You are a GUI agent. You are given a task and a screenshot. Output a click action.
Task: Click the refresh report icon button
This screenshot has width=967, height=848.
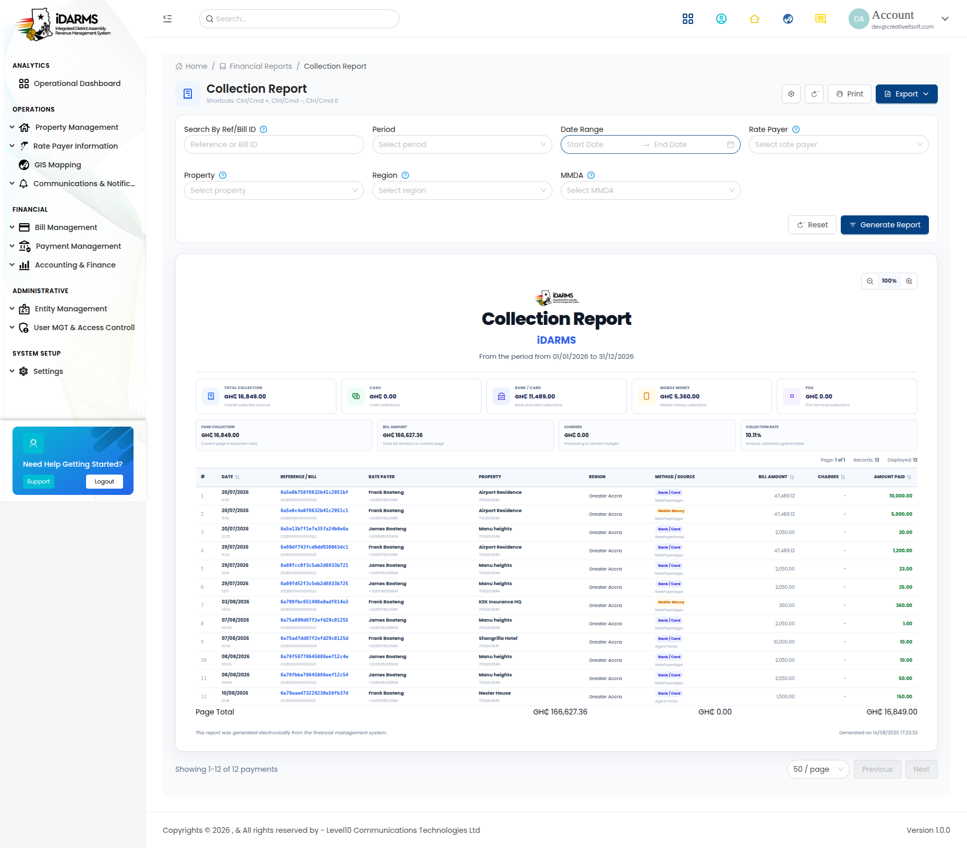pos(814,94)
